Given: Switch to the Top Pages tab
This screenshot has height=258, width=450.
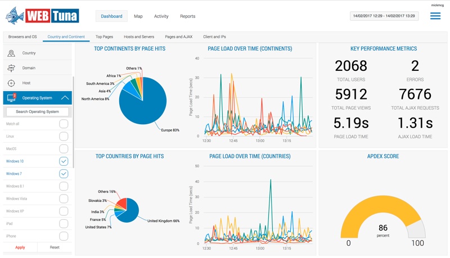Looking at the screenshot, I should [104, 37].
